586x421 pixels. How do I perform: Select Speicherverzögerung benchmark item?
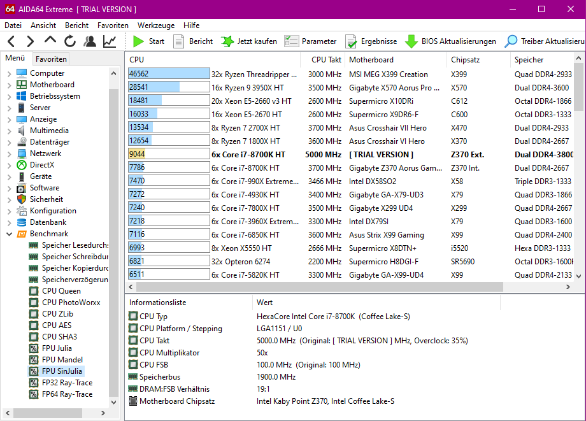click(75, 280)
